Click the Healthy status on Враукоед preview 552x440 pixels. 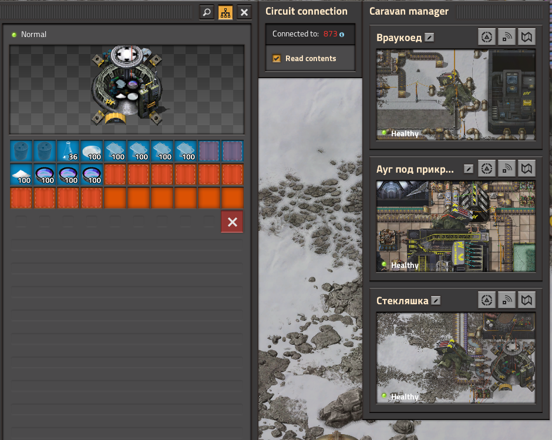point(405,133)
